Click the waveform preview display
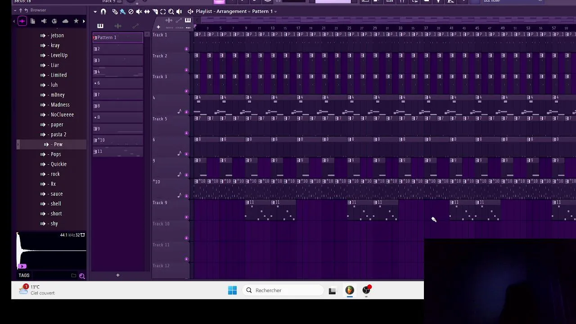Image resolution: width=576 pixels, height=324 pixels. click(x=51, y=251)
